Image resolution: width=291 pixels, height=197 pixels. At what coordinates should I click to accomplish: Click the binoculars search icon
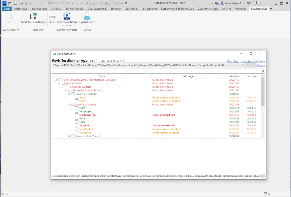217,3
